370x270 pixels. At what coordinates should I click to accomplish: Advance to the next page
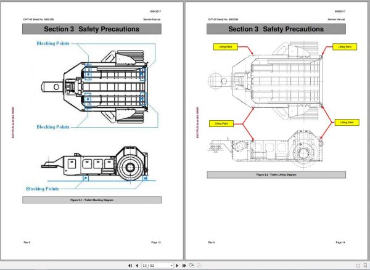click(177, 266)
